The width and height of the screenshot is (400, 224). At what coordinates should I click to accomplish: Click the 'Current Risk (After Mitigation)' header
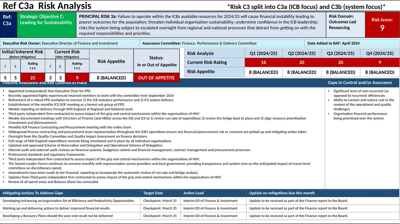[x=67, y=54]
